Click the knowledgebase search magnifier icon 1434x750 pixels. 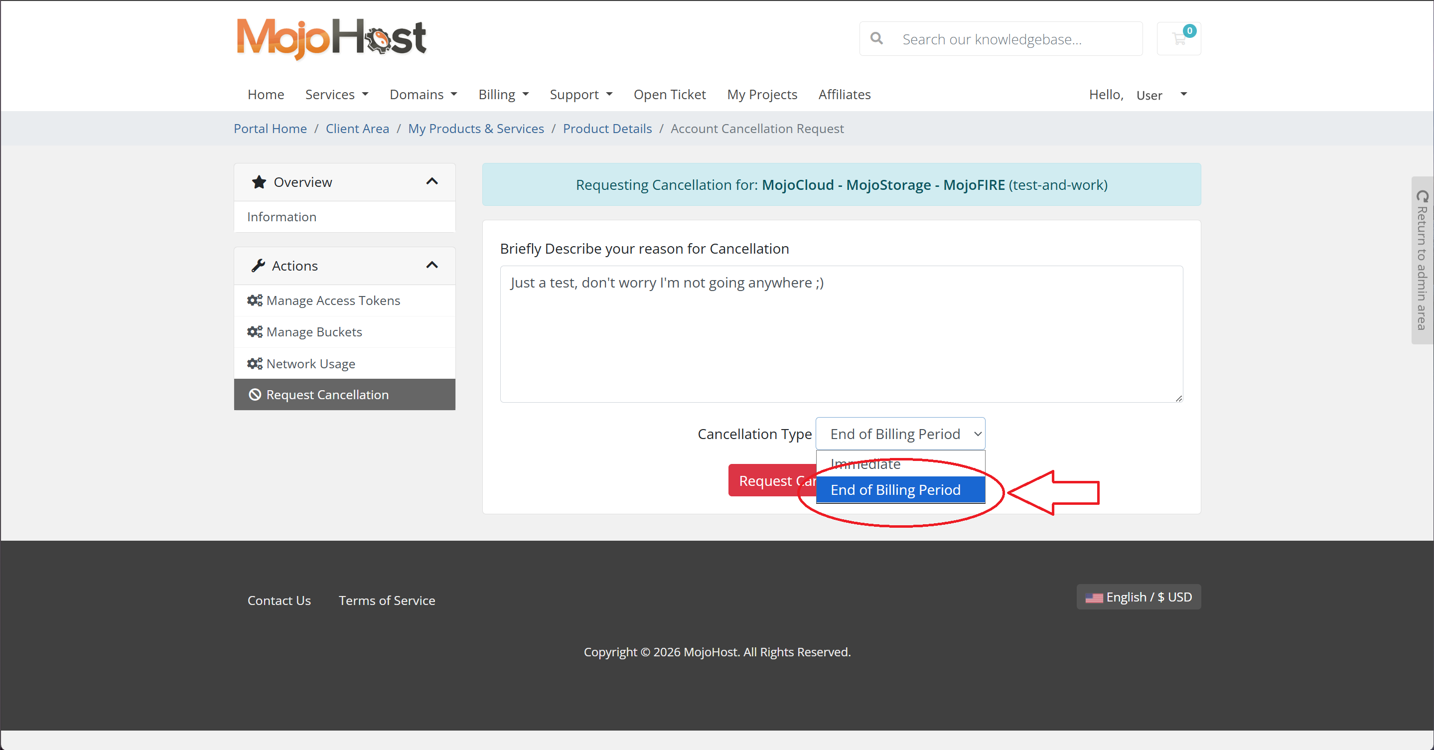(x=876, y=38)
